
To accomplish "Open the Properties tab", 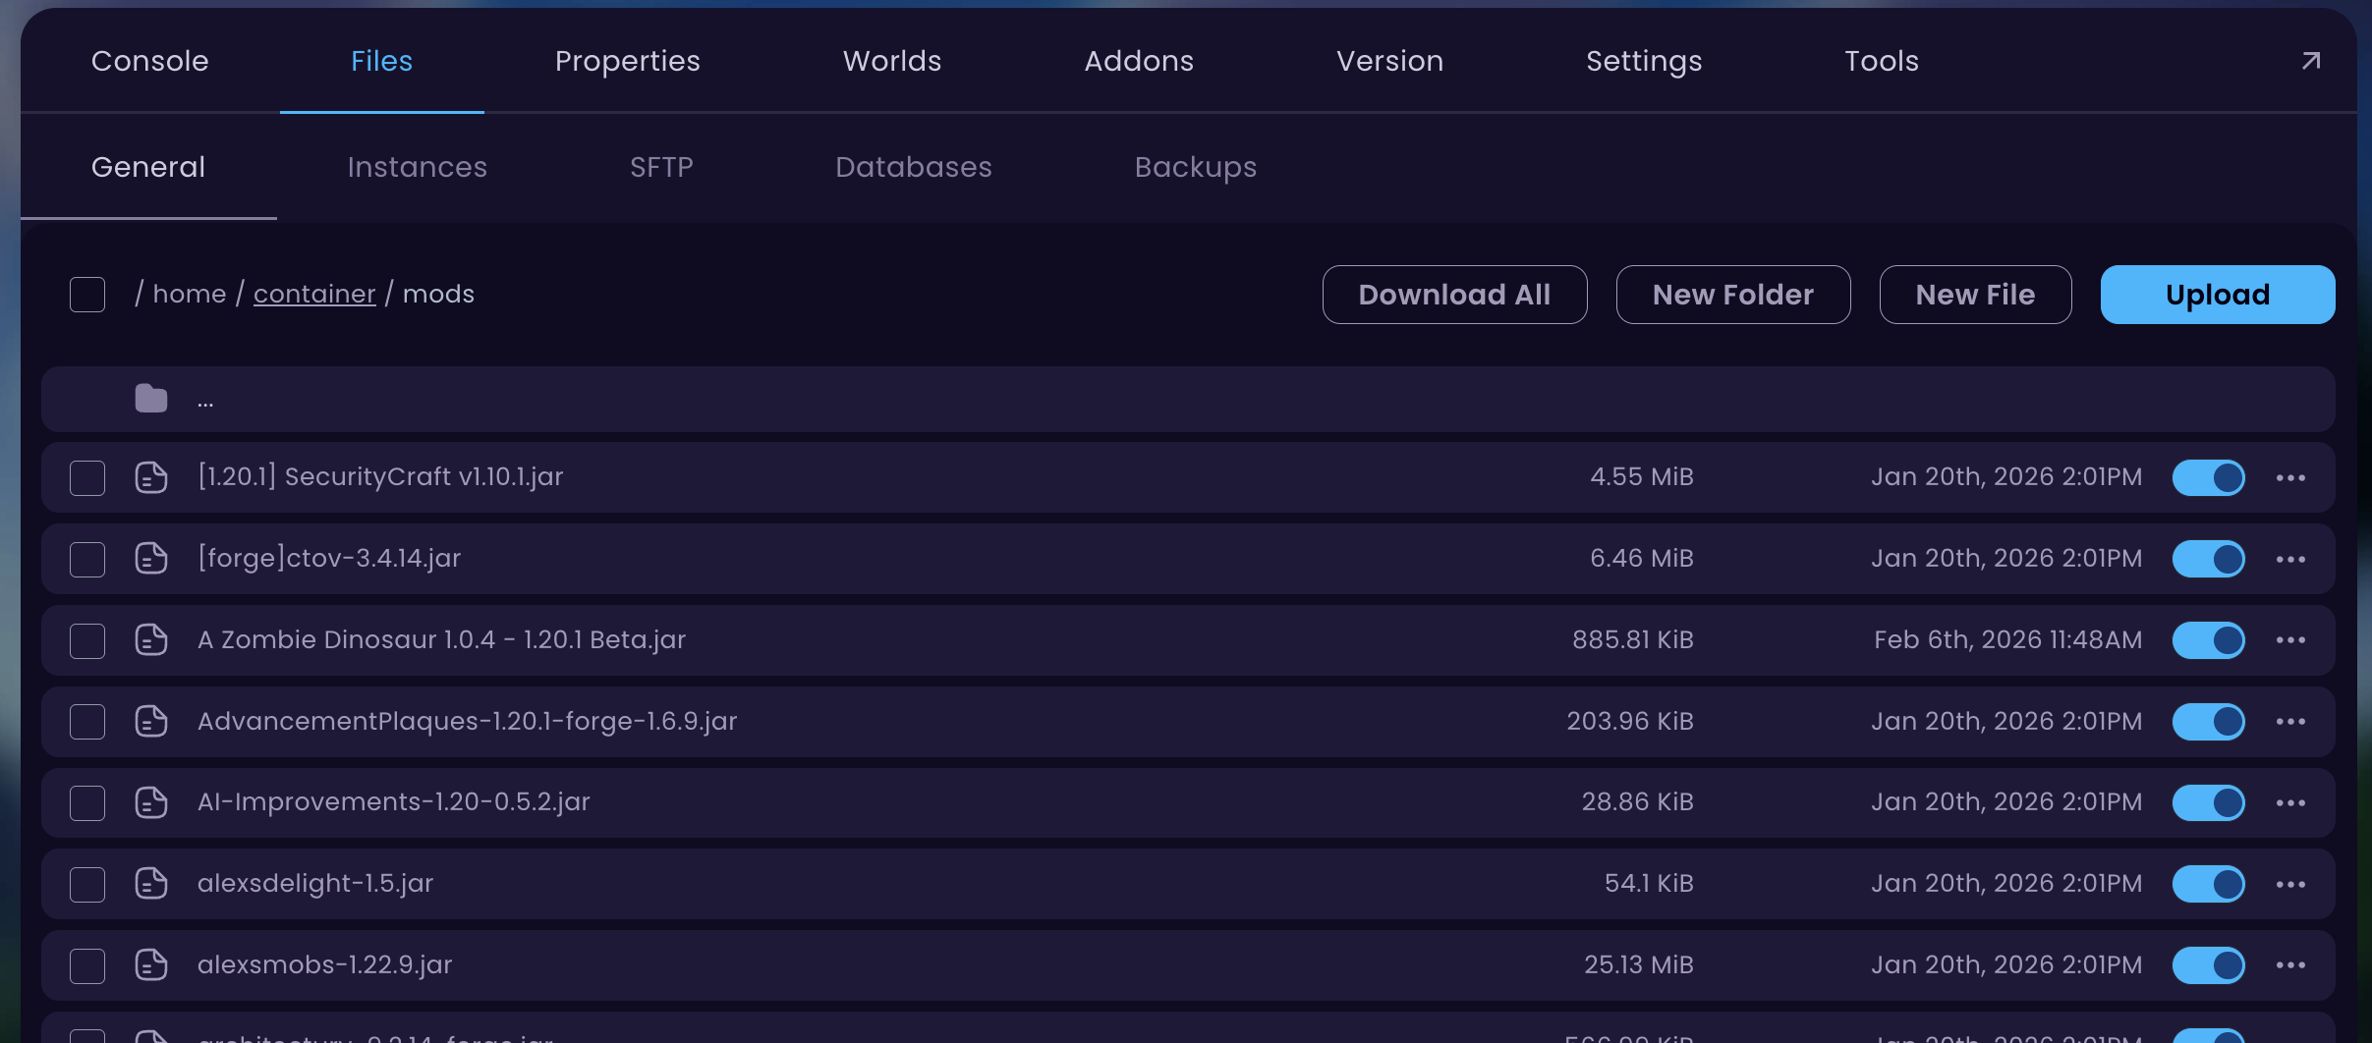I will [628, 61].
